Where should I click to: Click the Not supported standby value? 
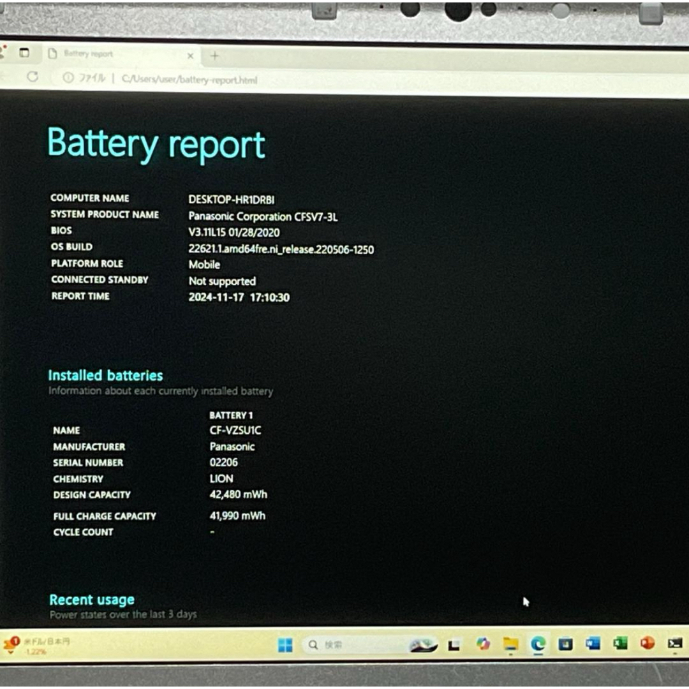click(223, 281)
